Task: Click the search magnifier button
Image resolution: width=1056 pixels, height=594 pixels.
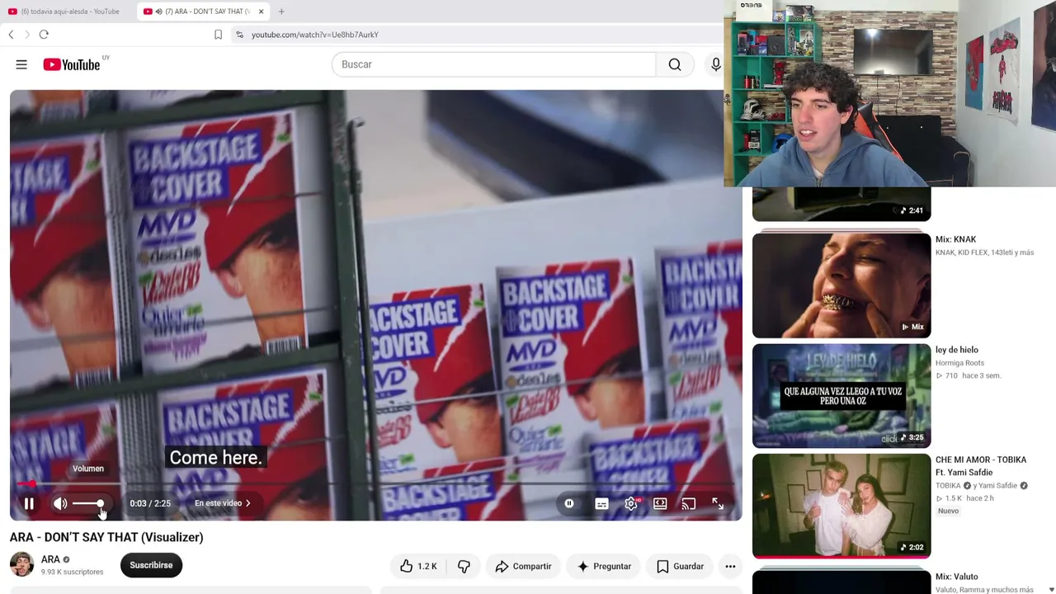Action: coord(675,64)
